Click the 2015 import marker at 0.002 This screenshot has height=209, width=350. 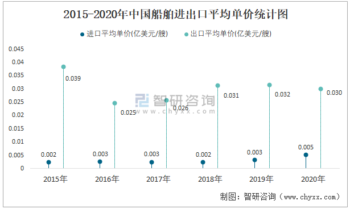click(x=49, y=162)
